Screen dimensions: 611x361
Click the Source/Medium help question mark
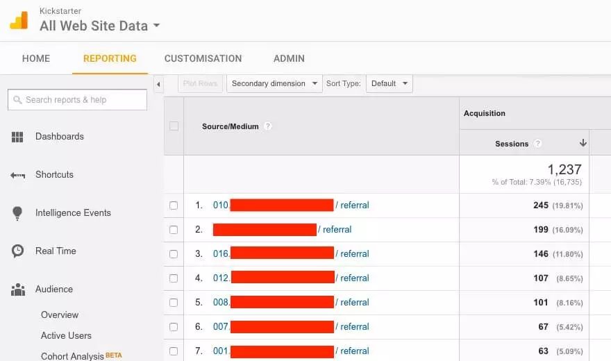click(x=268, y=126)
